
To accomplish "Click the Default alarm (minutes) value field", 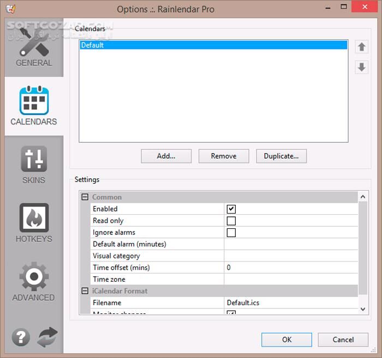I will [x=291, y=244].
